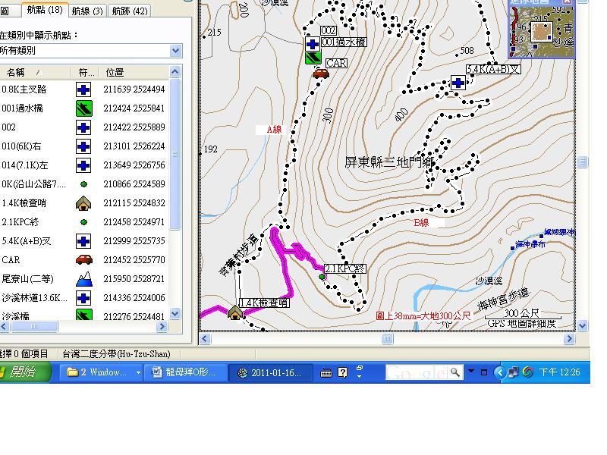The image size is (607, 455).
Task: Click green dot icon of 2.1KPC終 row
Action: 83,222
